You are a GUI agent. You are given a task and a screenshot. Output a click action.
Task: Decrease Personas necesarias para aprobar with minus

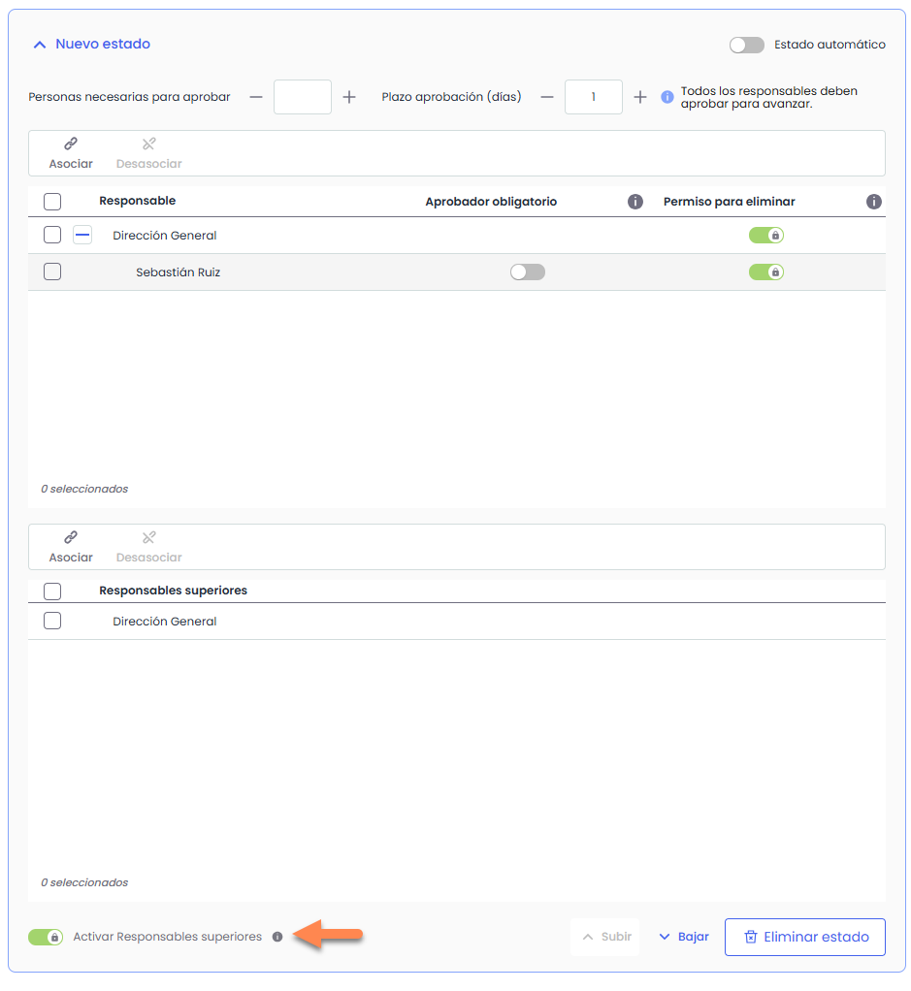[x=256, y=97]
